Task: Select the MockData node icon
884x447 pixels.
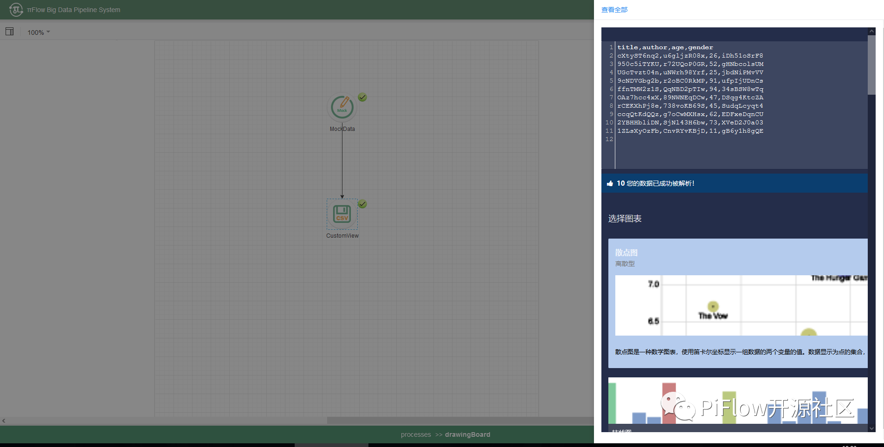Action: (x=342, y=107)
